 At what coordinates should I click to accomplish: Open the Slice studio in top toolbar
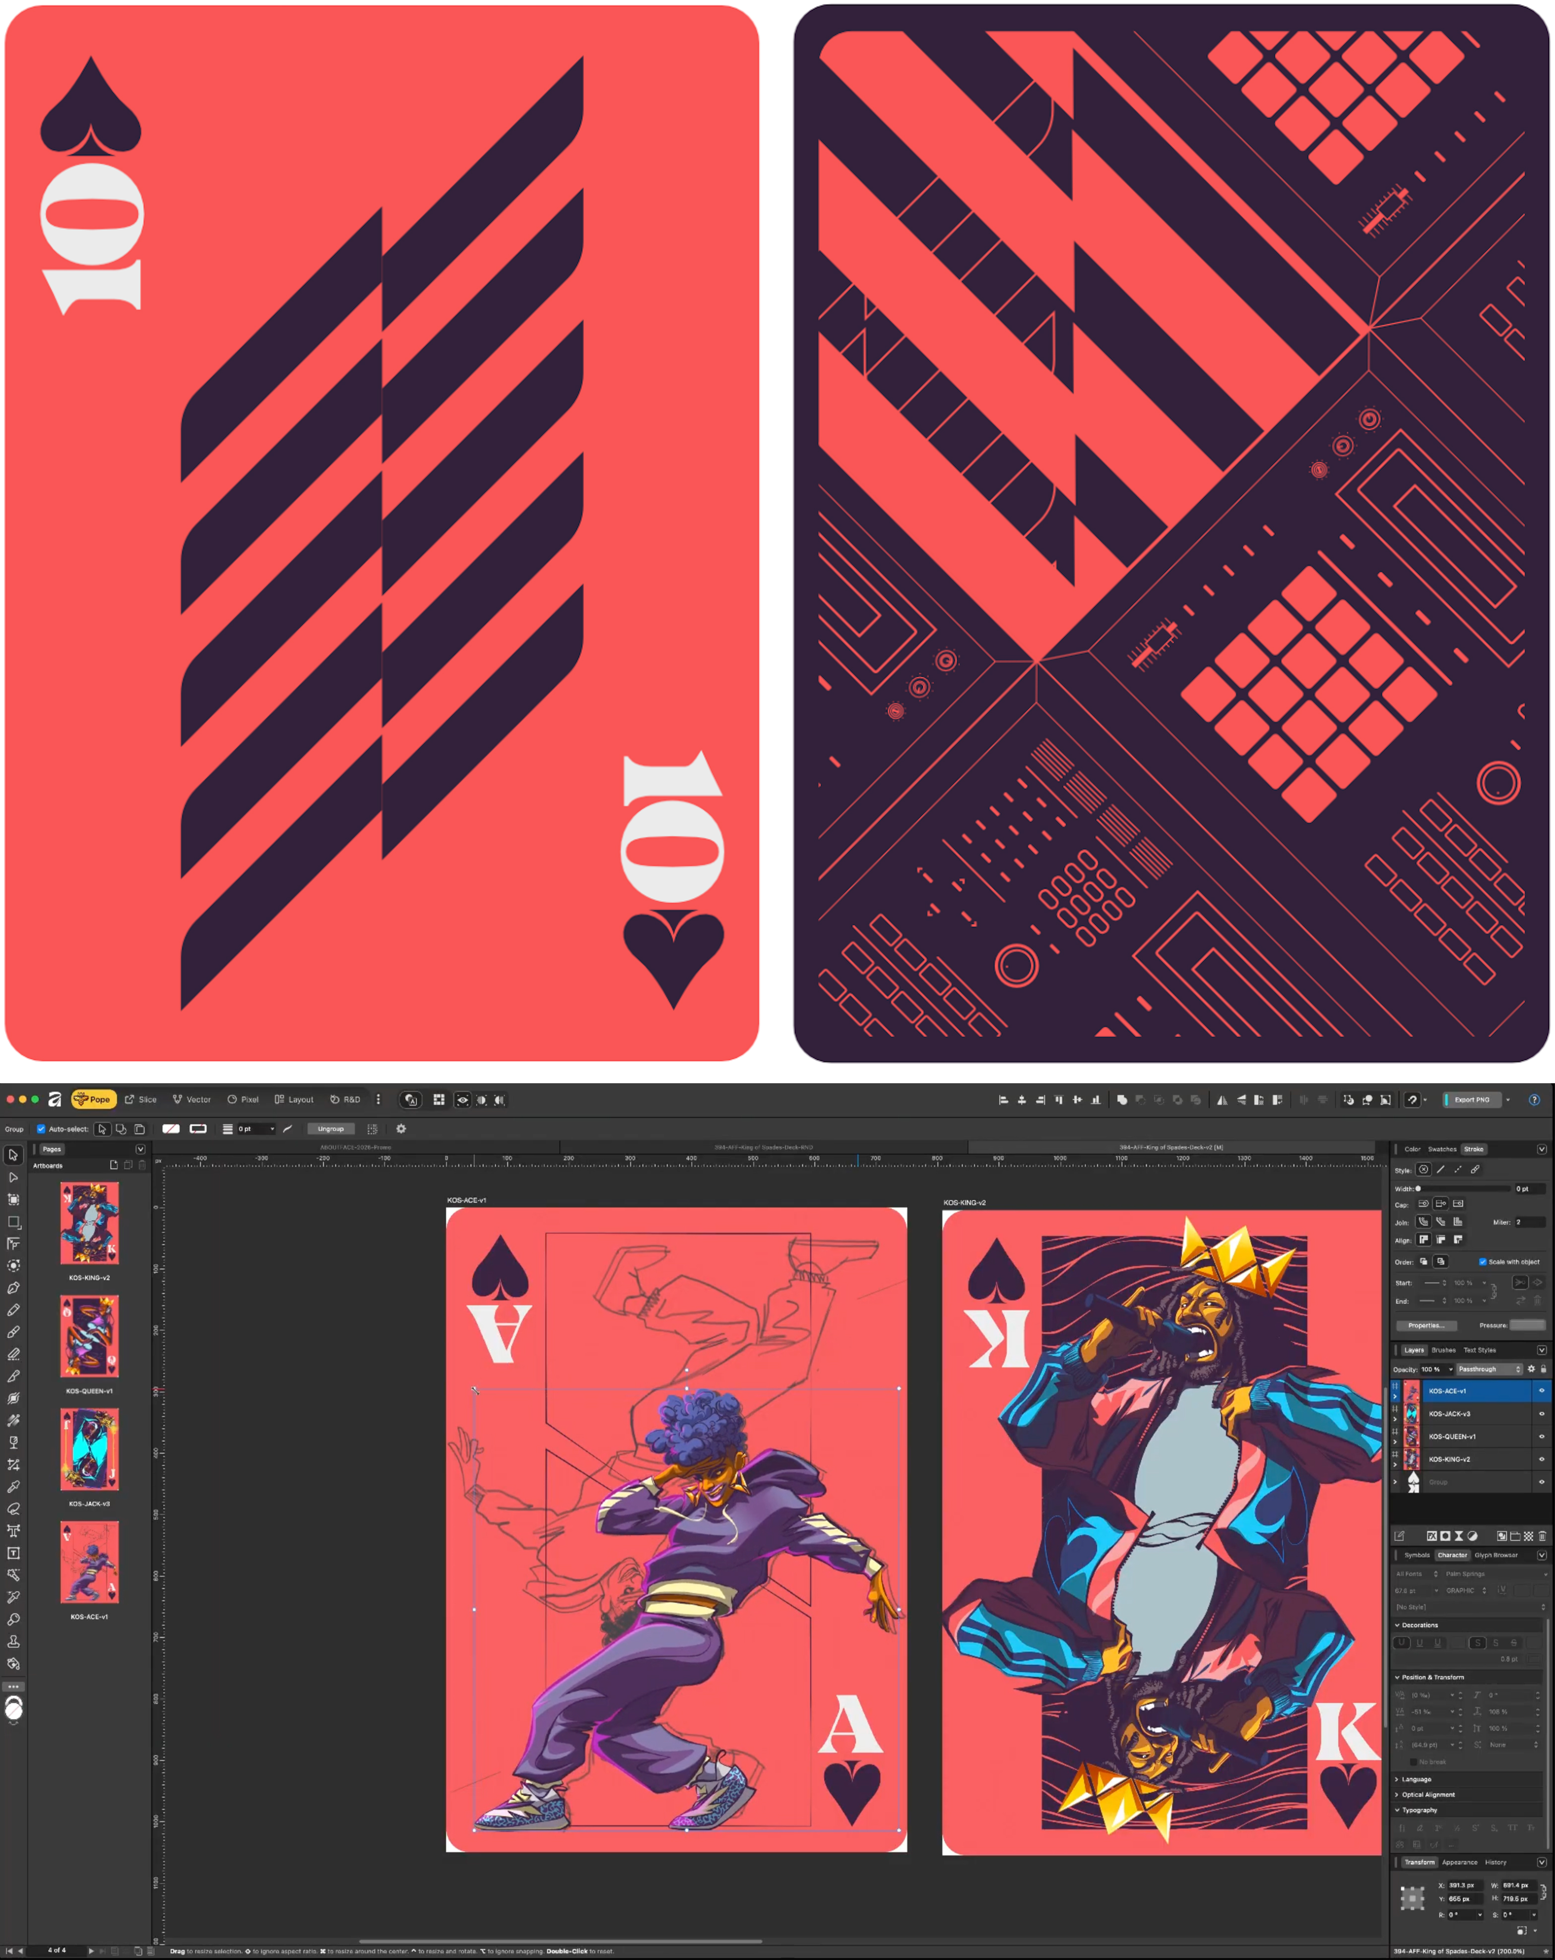coord(141,1100)
